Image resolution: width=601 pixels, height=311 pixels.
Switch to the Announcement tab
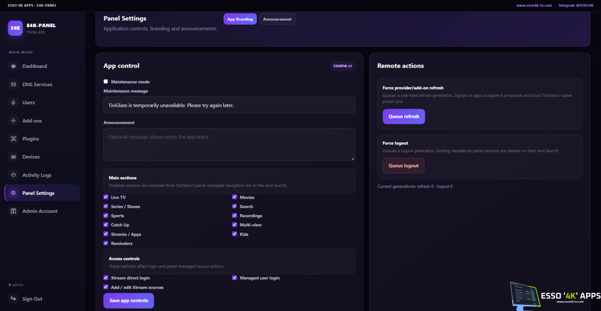pos(277,19)
